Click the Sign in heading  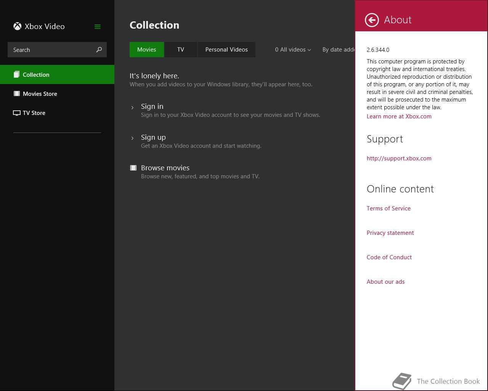point(152,107)
